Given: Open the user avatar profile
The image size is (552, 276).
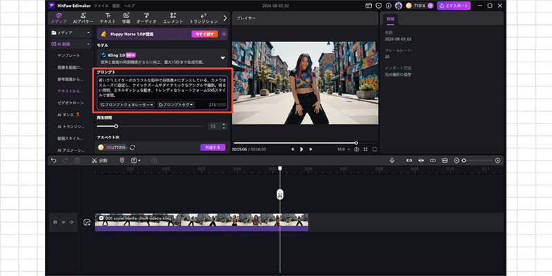Looking at the screenshot, I should pyautogui.click(x=399, y=6).
